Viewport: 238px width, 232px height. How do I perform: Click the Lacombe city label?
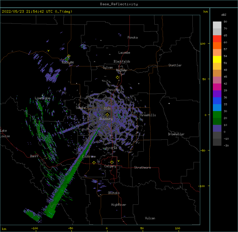pyautogui.click(x=124, y=53)
